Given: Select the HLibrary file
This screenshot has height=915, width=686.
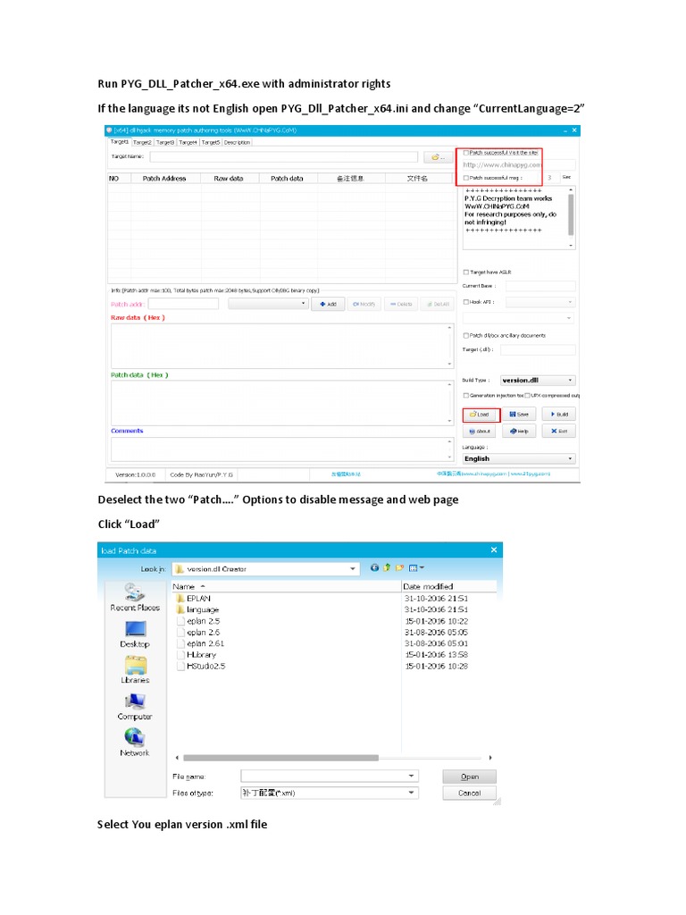Looking at the screenshot, I should [x=197, y=655].
